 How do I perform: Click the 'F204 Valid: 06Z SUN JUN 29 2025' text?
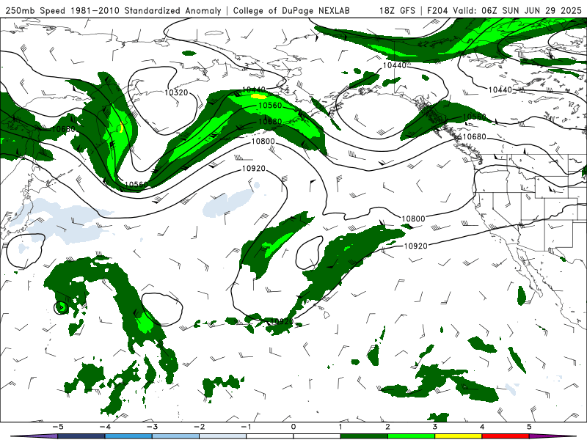(x=504, y=10)
